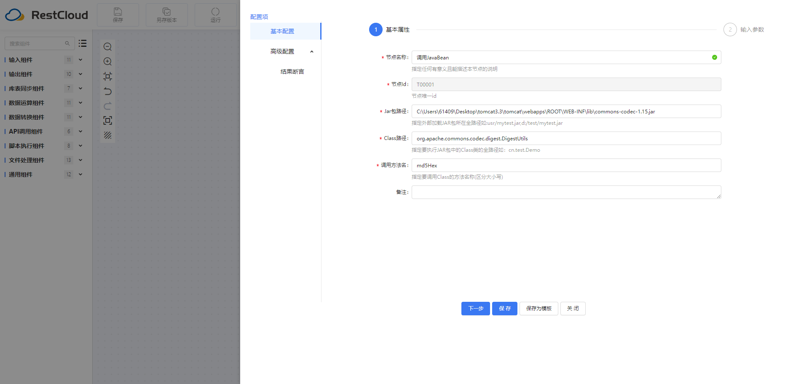This screenshot has height=384, width=809.
Task: Go to step 1 基本属性
Action: (x=389, y=30)
